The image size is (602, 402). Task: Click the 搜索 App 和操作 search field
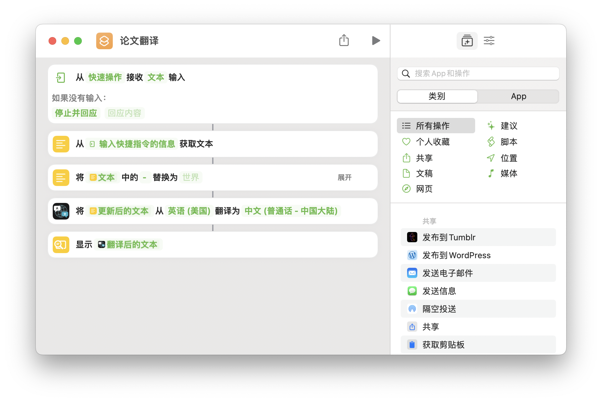(x=478, y=73)
